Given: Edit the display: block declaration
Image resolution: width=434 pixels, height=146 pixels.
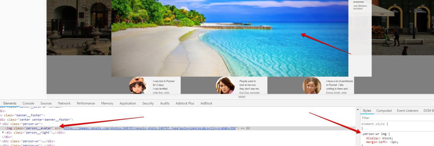Looking at the screenshot, I should (x=379, y=138).
